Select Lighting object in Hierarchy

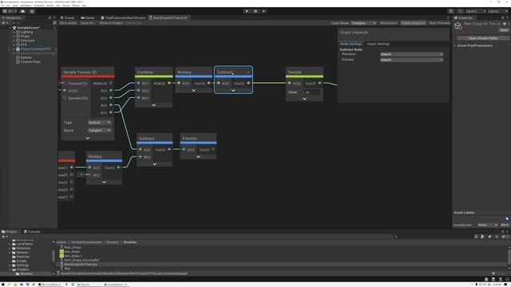click(x=26, y=32)
